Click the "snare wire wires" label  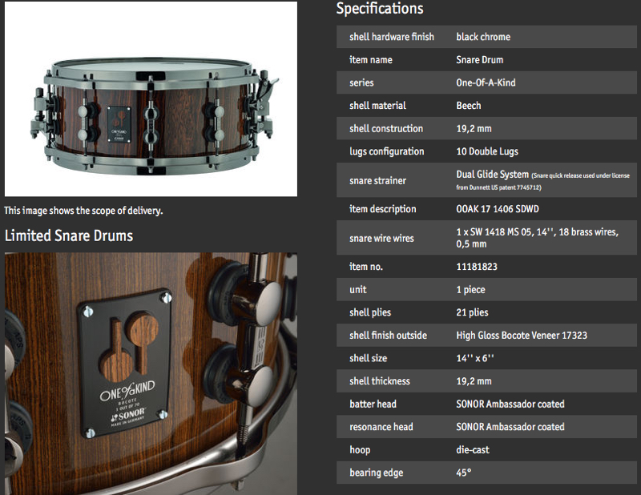(381, 239)
